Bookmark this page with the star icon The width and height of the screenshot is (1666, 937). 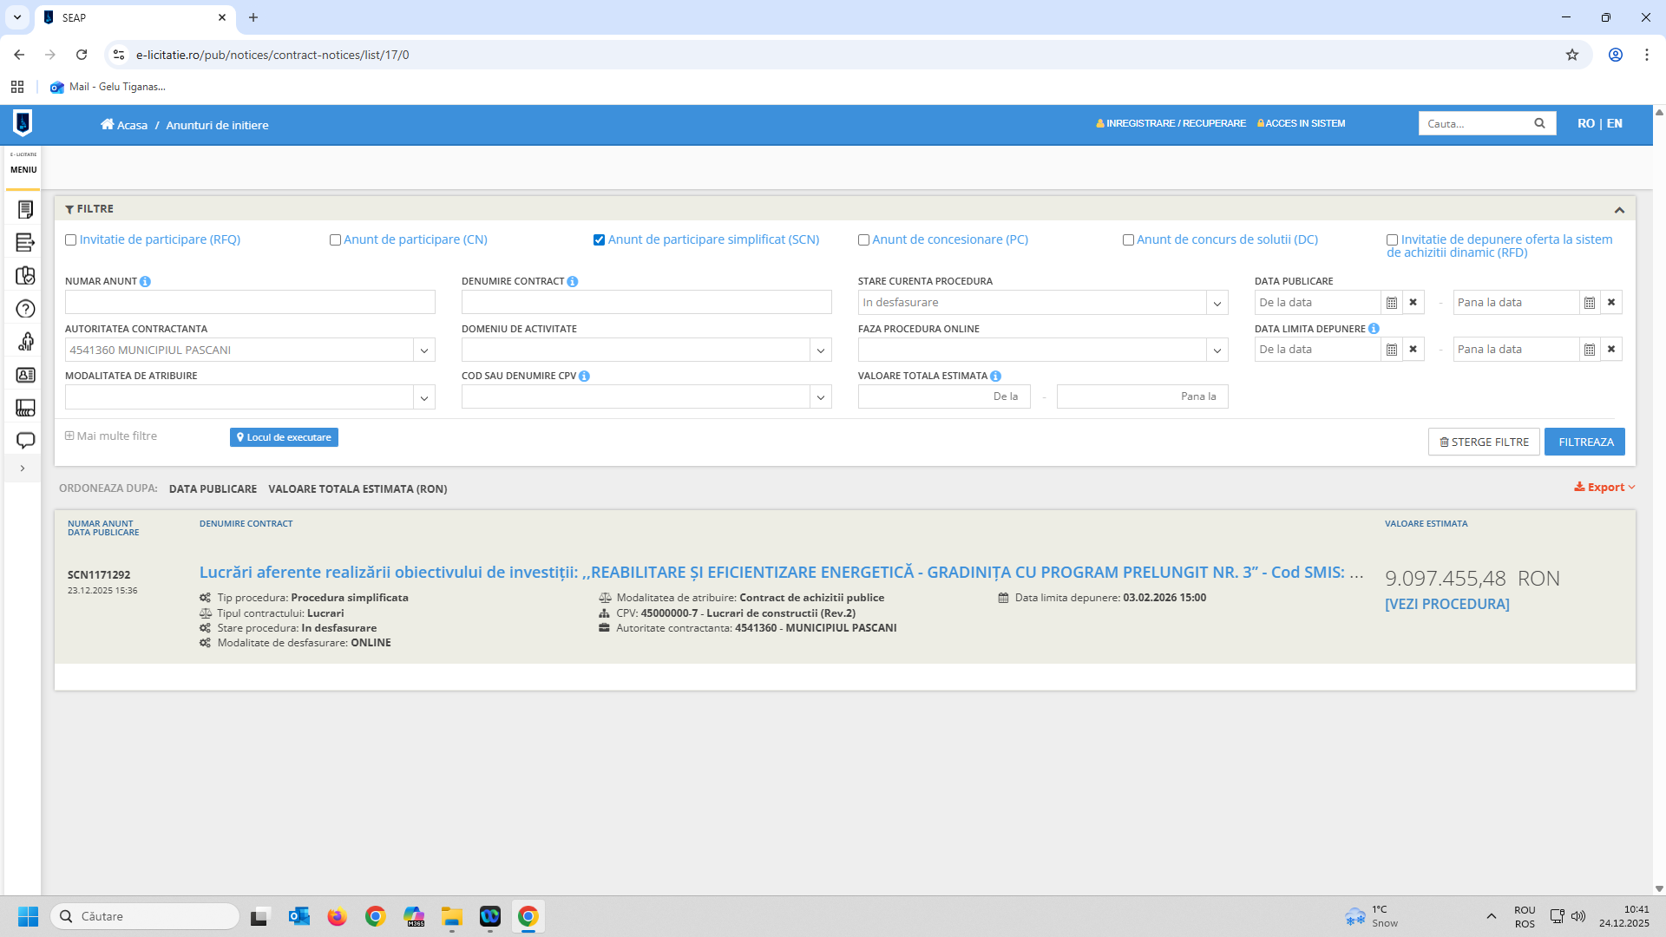tap(1571, 55)
